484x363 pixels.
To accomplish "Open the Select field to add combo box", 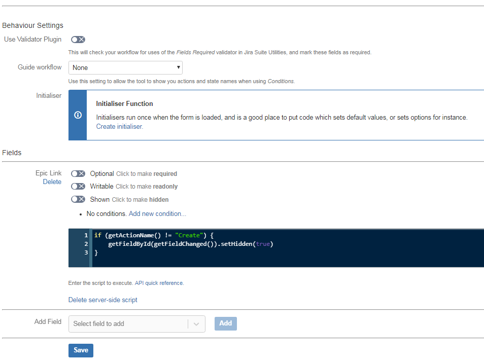I will (x=137, y=324).
